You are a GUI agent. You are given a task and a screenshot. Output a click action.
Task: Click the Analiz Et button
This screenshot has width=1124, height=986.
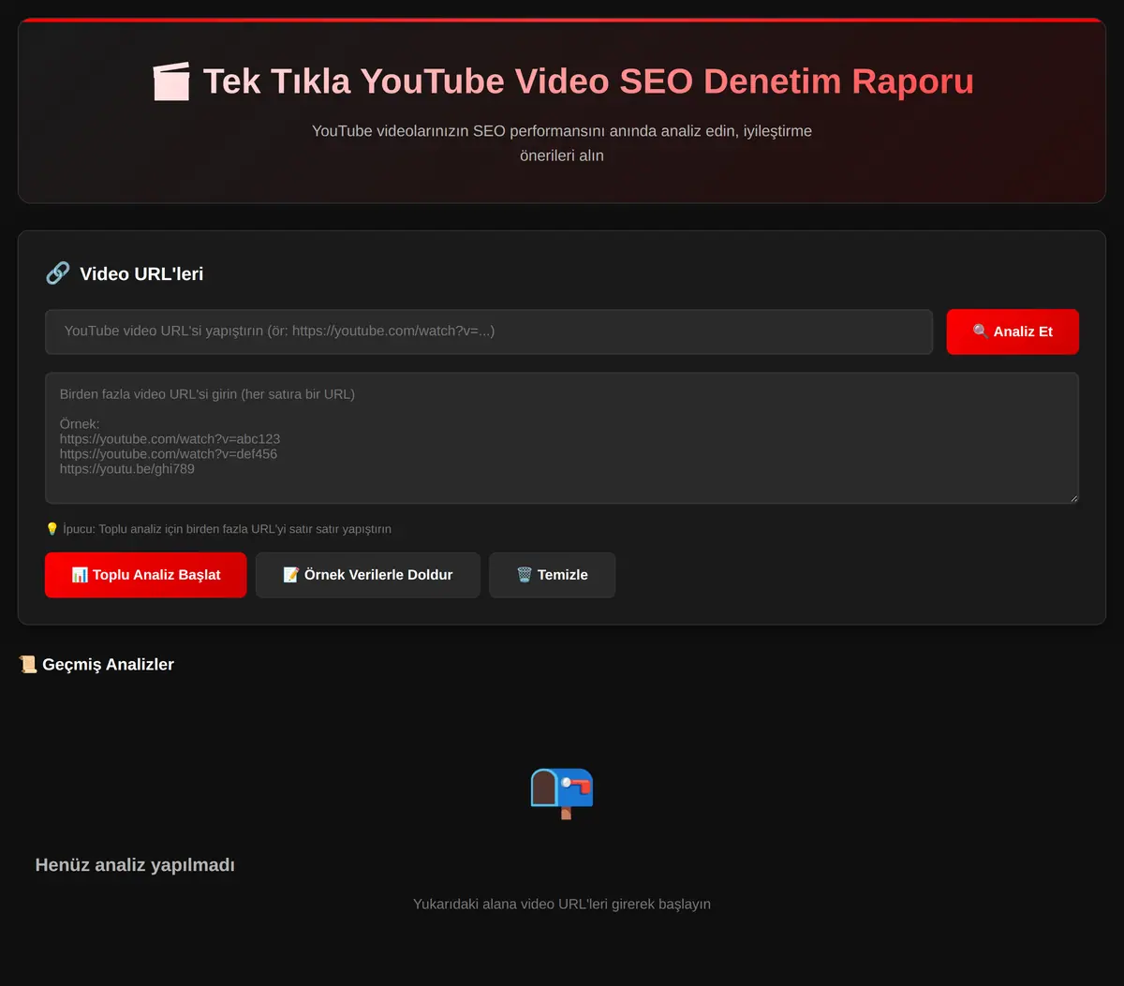point(1013,331)
